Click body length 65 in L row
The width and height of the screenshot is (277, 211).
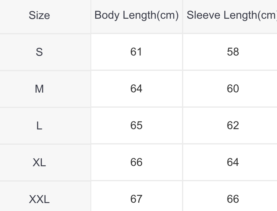(136, 125)
